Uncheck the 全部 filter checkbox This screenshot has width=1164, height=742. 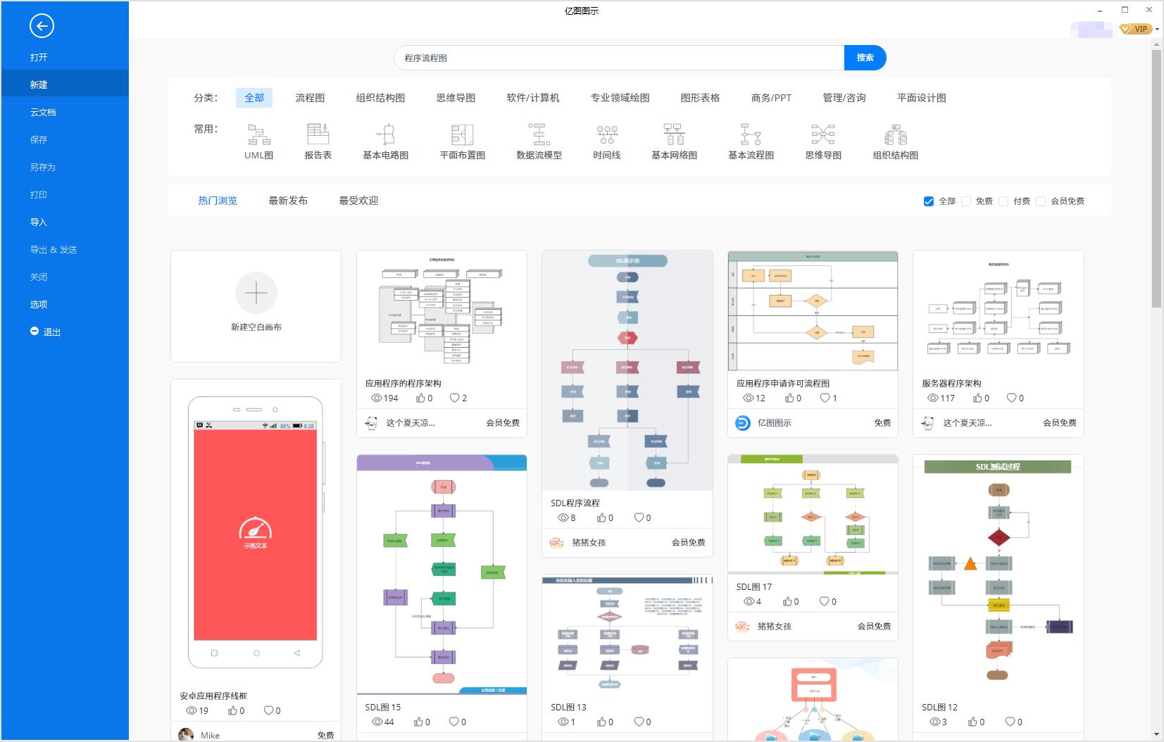click(x=930, y=201)
